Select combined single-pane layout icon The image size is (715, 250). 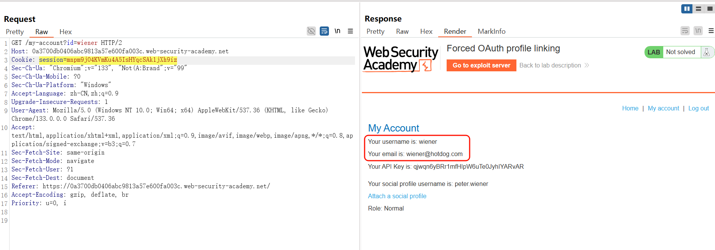tap(710, 8)
